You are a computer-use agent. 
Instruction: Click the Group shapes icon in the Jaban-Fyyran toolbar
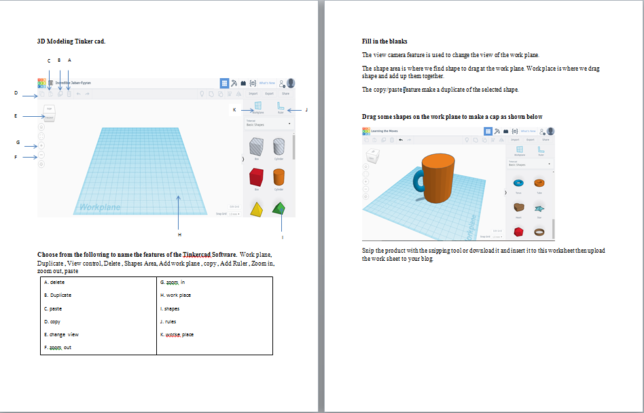[x=211, y=94]
